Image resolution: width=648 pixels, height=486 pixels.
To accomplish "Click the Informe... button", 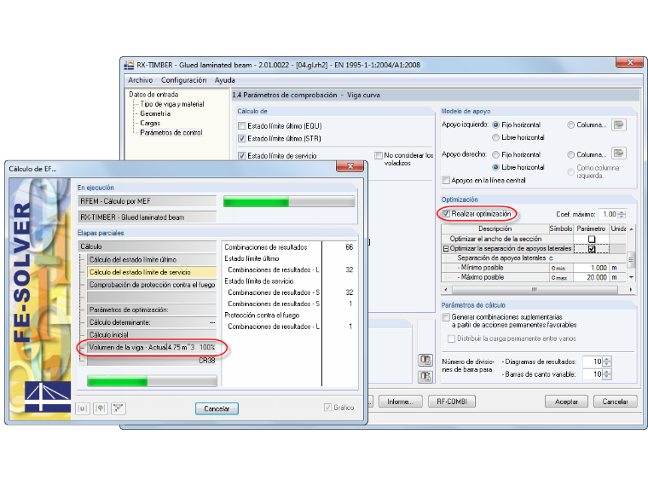I will (400, 402).
